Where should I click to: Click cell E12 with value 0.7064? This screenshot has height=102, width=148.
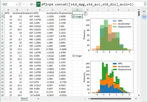pos(53,49)
